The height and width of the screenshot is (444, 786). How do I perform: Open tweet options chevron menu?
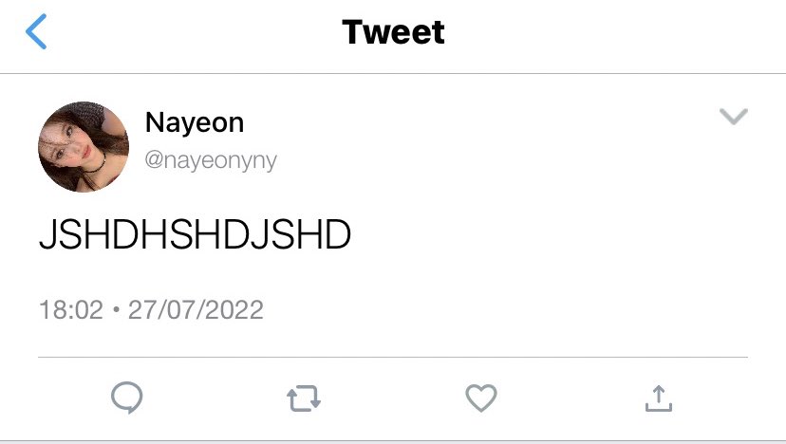(x=734, y=117)
